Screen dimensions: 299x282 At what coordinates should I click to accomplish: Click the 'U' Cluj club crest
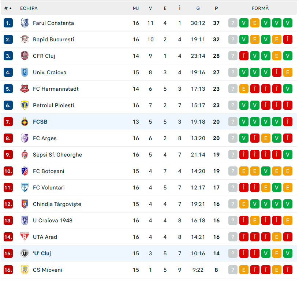[x=25, y=253]
